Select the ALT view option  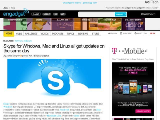(x=63, y=14)
